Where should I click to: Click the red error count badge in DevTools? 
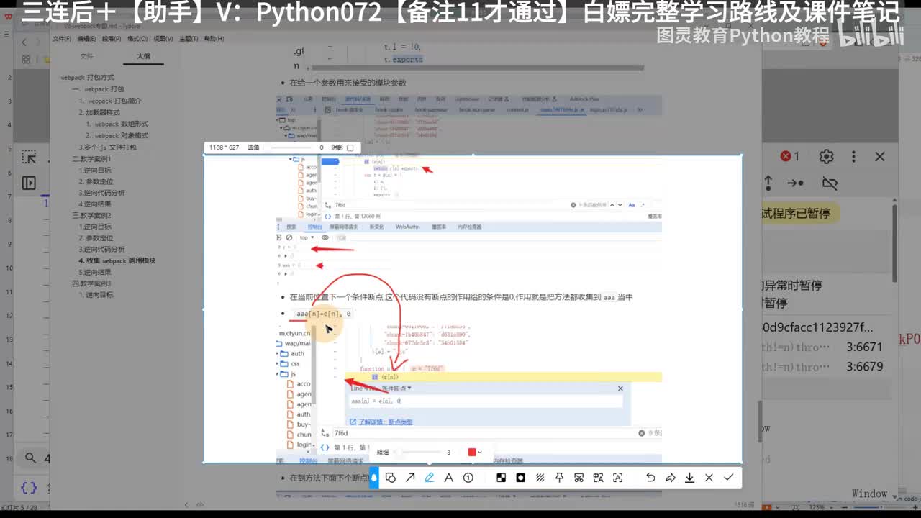(790, 156)
